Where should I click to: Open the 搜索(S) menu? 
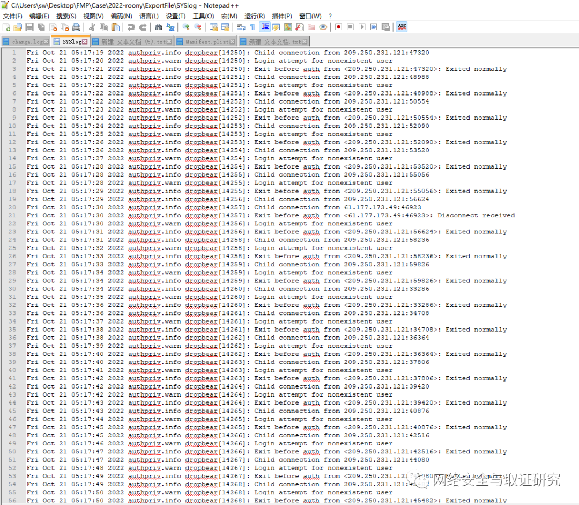click(x=66, y=16)
